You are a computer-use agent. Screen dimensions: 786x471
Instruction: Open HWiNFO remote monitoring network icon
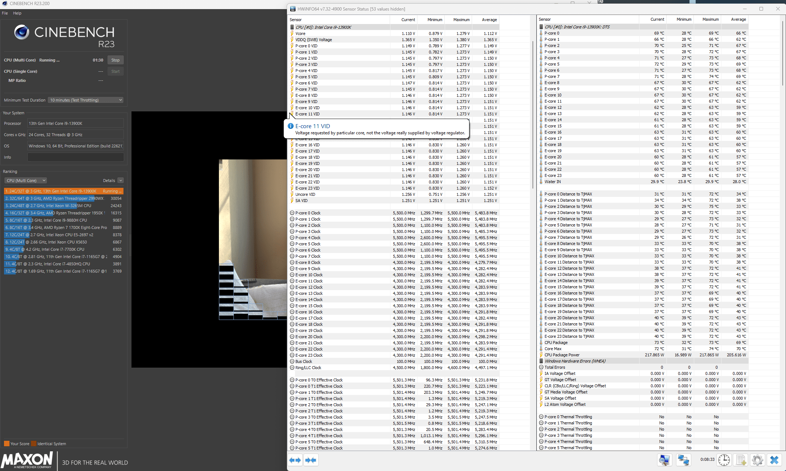pyautogui.click(x=683, y=460)
